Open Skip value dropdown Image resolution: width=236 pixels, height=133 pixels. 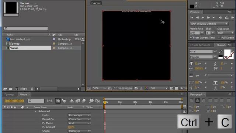[212, 33]
